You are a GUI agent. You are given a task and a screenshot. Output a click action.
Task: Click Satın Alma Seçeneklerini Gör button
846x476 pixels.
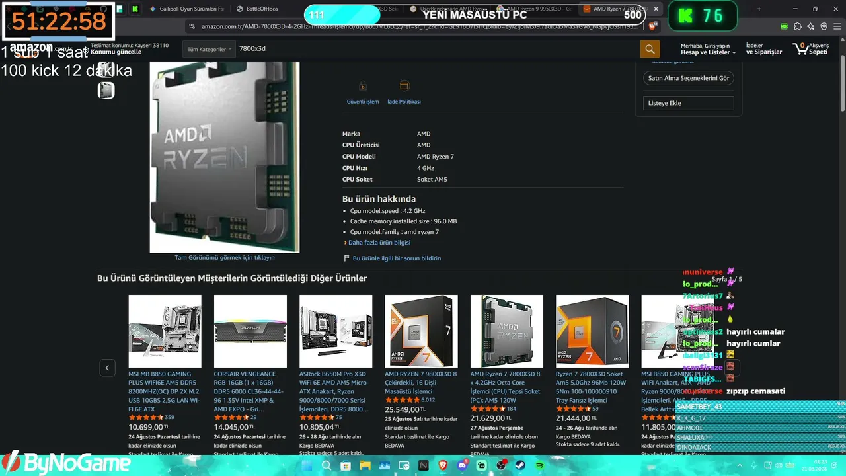(688, 78)
